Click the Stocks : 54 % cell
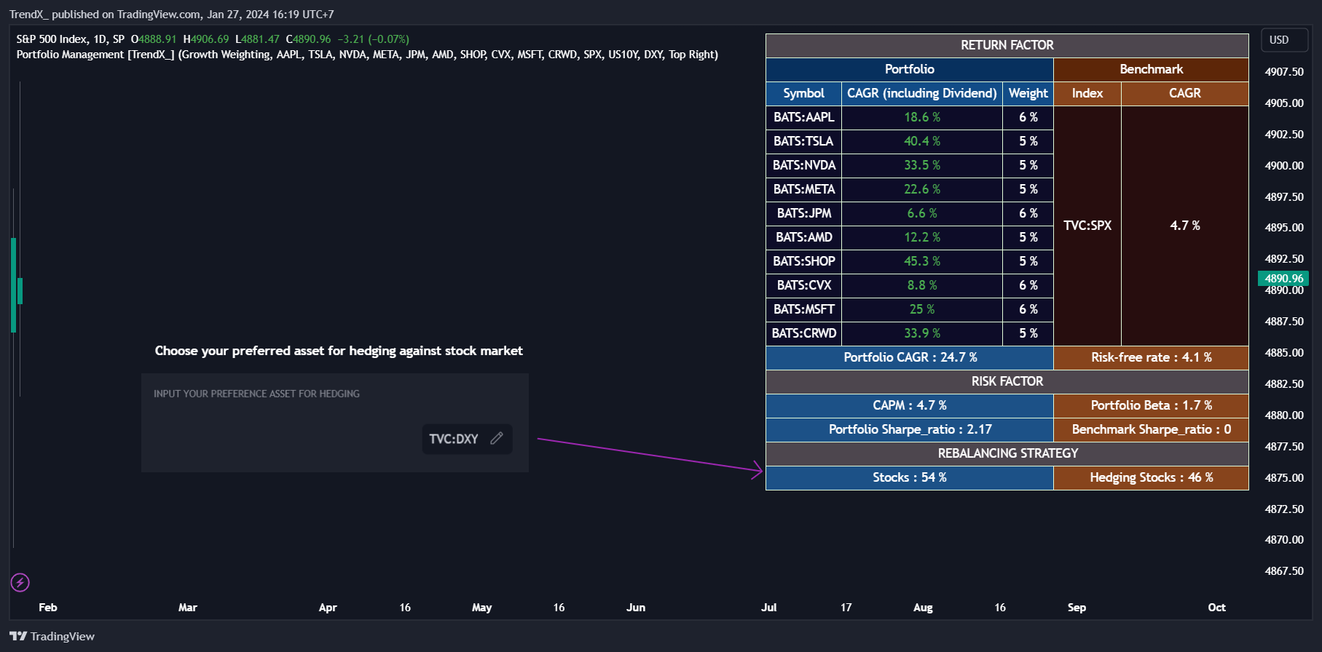 [910, 477]
